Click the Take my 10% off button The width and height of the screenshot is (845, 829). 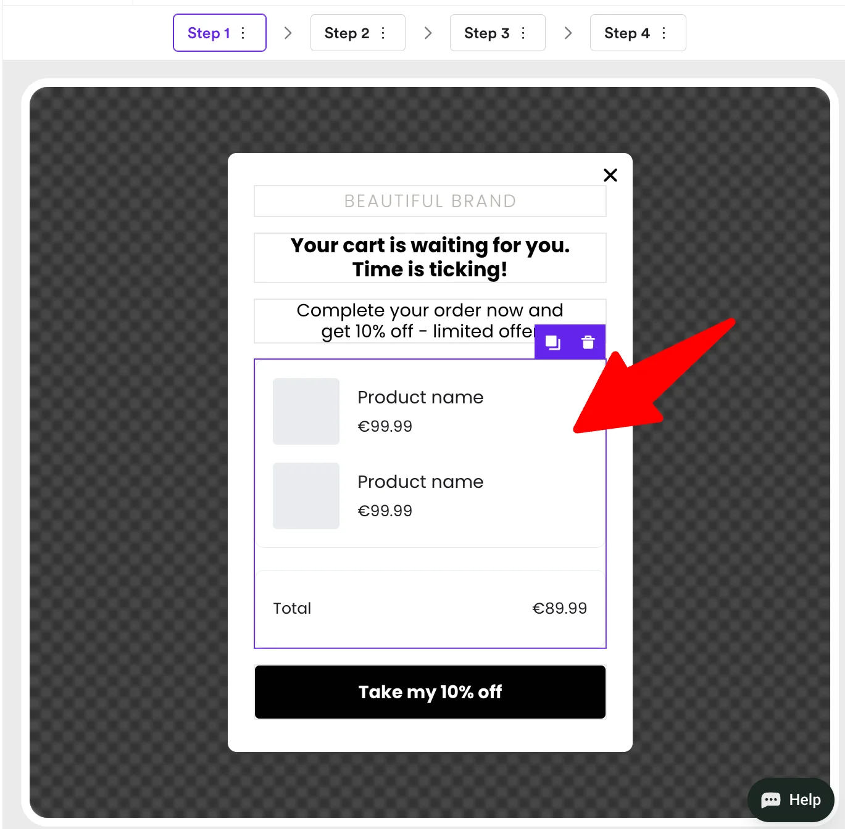click(430, 692)
